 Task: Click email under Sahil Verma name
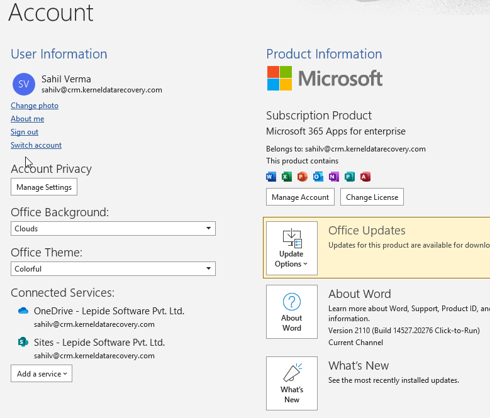click(102, 90)
